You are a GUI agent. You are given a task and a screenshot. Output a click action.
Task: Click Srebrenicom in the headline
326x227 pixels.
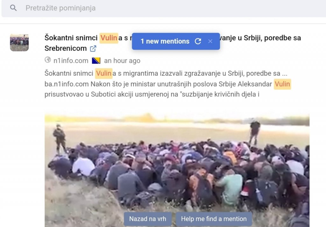(x=66, y=48)
